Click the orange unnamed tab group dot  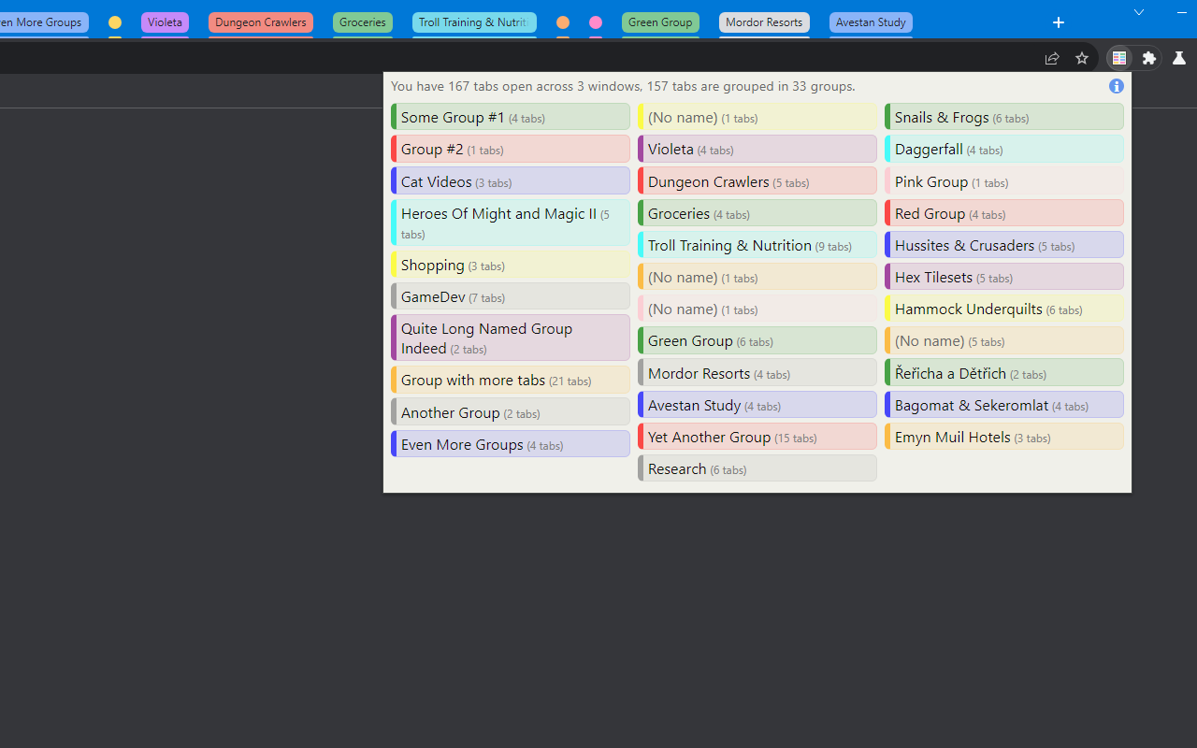(x=563, y=22)
